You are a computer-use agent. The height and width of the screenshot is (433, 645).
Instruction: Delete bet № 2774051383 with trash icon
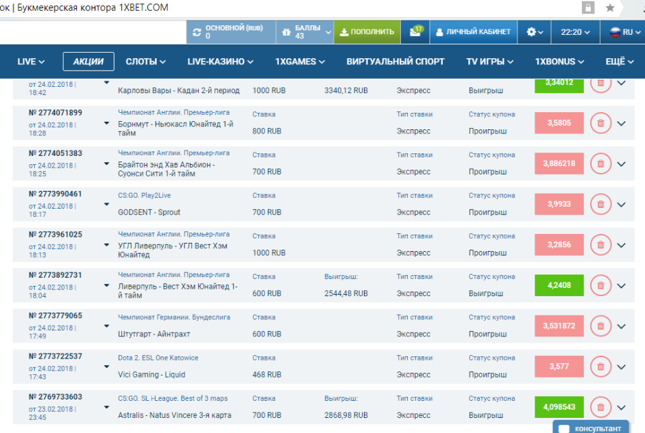600,163
